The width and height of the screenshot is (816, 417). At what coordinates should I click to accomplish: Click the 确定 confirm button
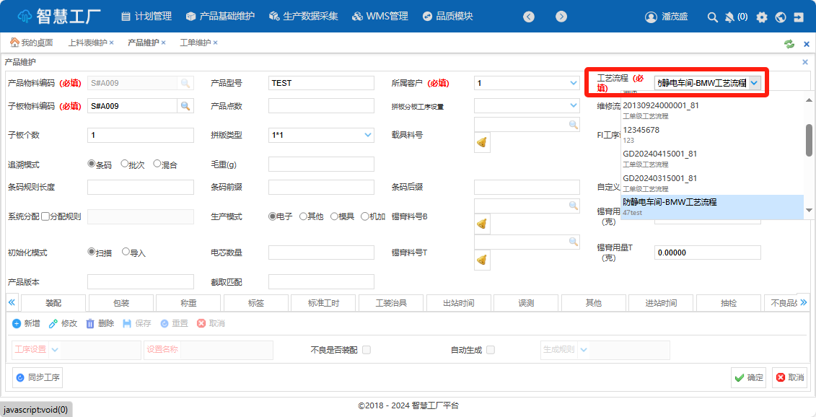(748, 377)
